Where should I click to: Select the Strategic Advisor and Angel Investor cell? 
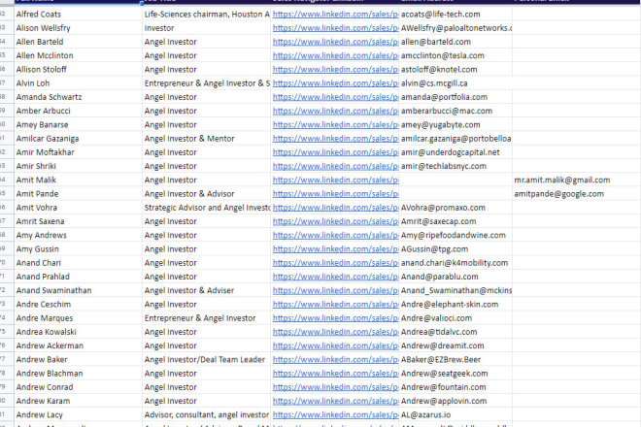click(x=206, y=208)
